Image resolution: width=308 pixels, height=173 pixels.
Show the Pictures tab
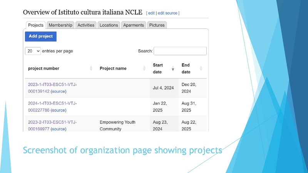[x=157, y=25]
